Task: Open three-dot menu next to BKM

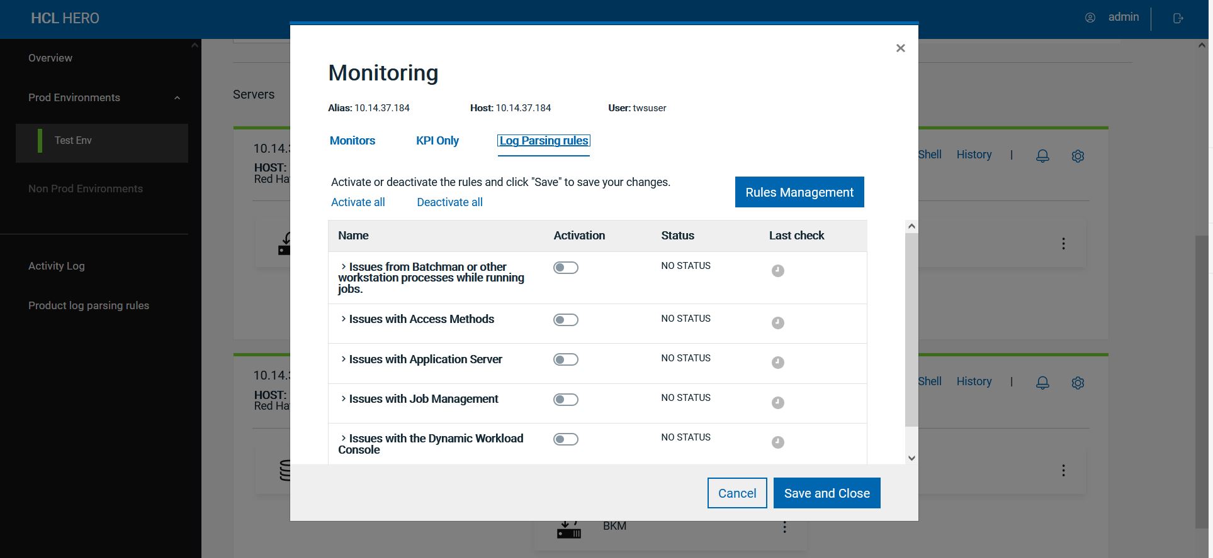Action: click(x=784, y=527)
